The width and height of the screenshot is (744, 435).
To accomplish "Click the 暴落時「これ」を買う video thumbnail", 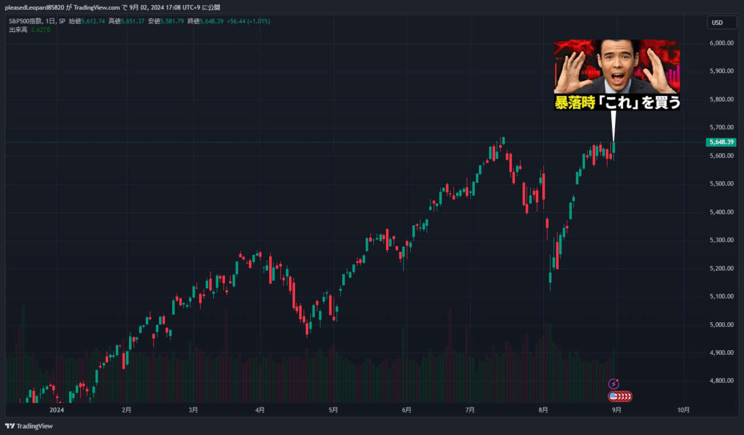I will [x=616, y=74].
